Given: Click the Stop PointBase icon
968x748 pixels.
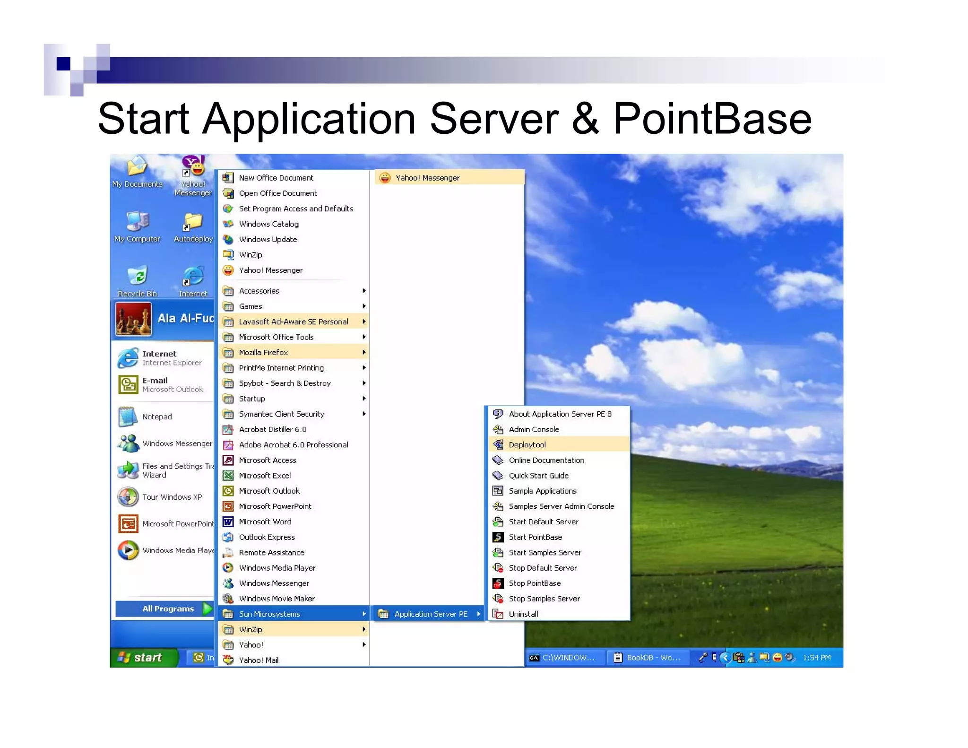Looking at the screenshot, I should (x=498, y=583).
